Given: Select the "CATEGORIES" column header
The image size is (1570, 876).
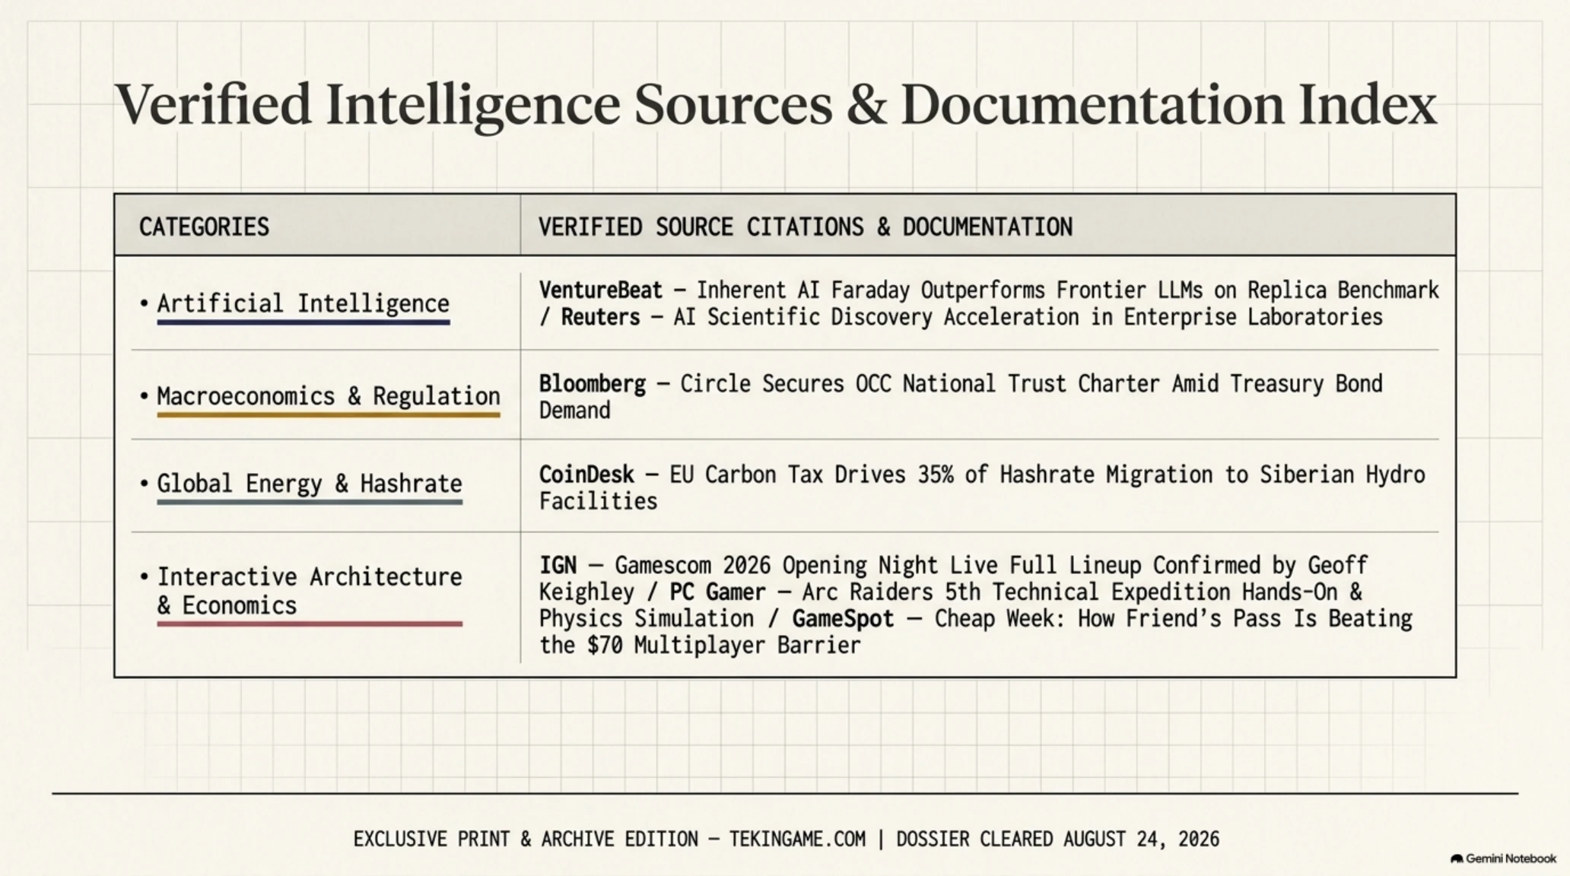Looking at the screenshot, I should pyautogui.click(x=204, y=227).
